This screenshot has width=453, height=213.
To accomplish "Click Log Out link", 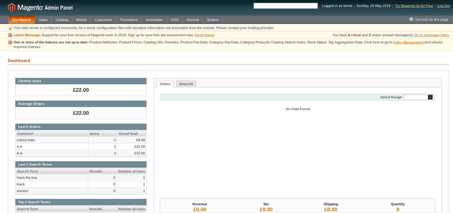I will coord(443,6).
